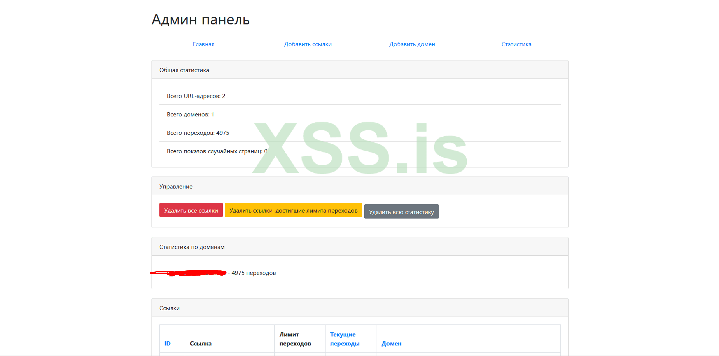The height and width of the screenshot is (356, 719).
Task: Select the Всего URL-адресов: 2 line
Action: pyautogui.click(x=360, y=96)
